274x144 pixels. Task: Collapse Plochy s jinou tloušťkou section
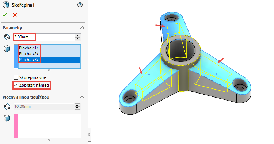click(x=82, y=97)
